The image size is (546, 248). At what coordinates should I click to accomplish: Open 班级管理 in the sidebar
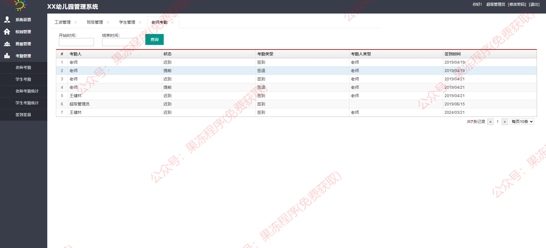coord(23,44)
